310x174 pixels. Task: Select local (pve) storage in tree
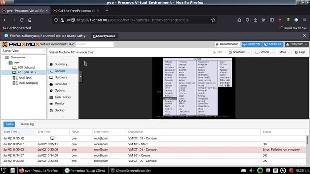point(23,77)
